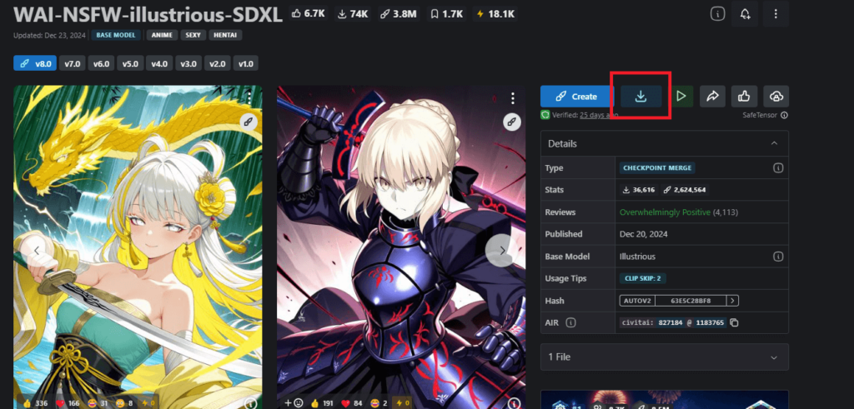Click the SEXY tag
Viewport: 854px width, 409px height.
(193, 35)
